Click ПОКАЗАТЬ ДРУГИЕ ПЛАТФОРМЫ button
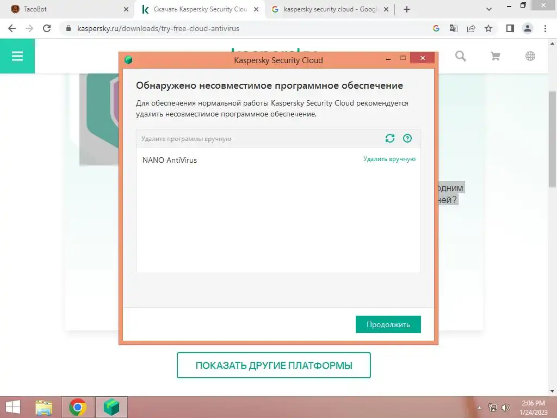 pyautogui.click(x=274, y=365)
